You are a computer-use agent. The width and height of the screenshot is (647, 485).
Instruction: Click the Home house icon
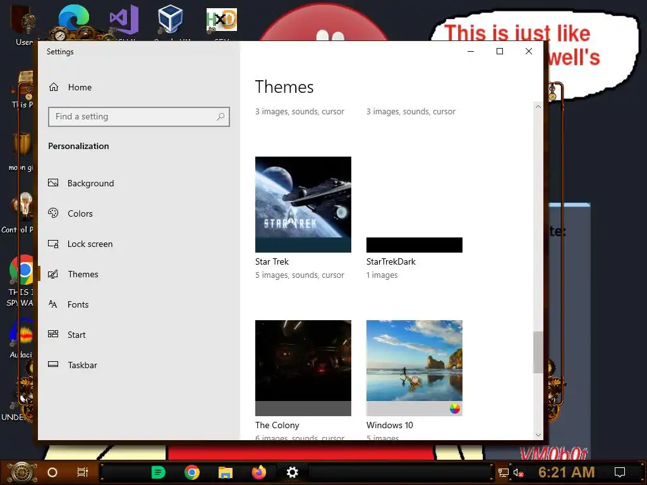click(54, 87)
